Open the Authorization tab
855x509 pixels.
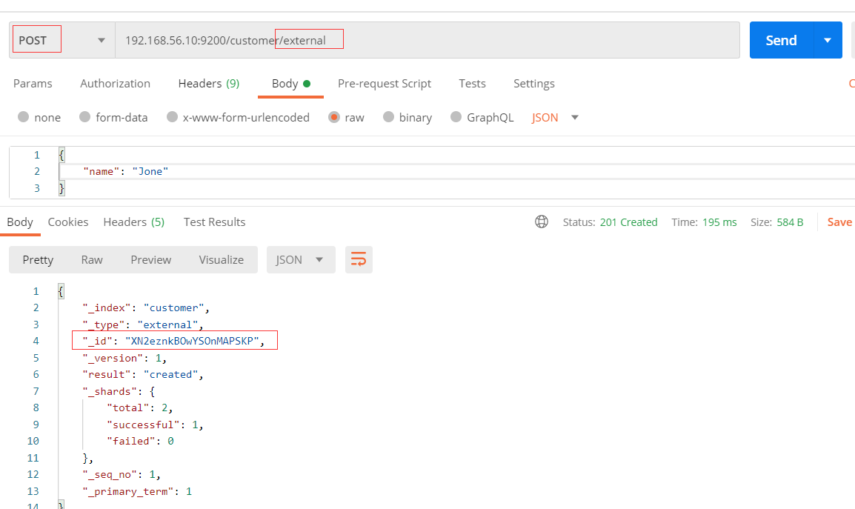[x=115, y=84]
